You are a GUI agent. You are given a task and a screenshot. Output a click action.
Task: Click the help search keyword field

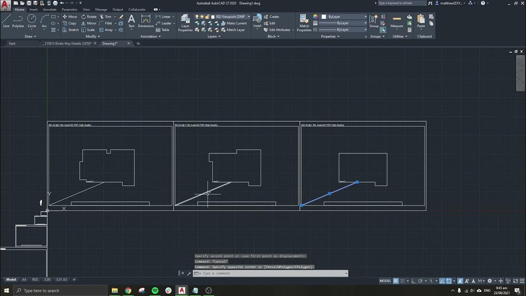point(402,3)
